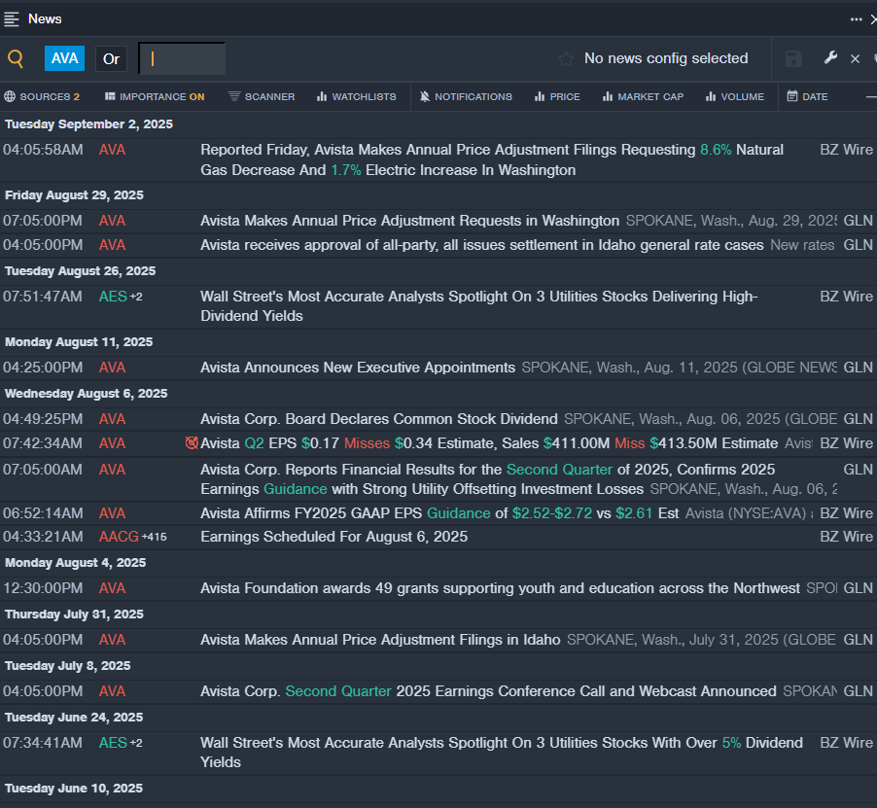Open the wrench settings icon

(x=830, y=58)
